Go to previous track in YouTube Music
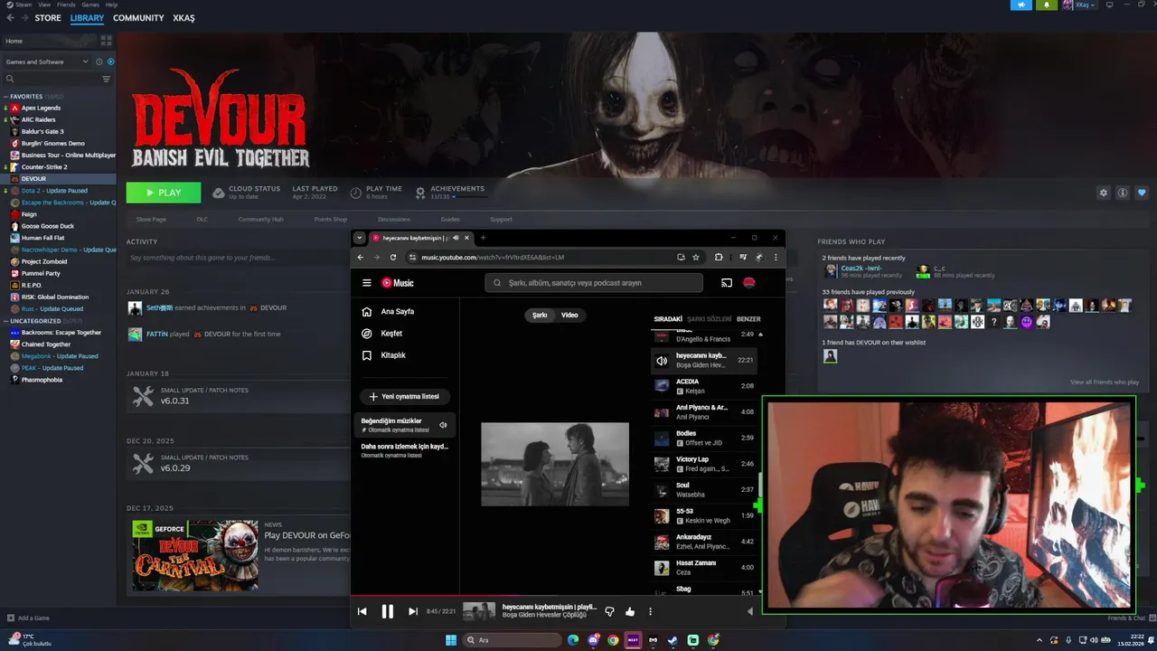 point(362,611)
